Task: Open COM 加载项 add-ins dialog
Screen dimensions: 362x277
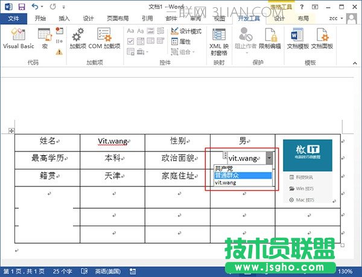Action: click(104, 38)
